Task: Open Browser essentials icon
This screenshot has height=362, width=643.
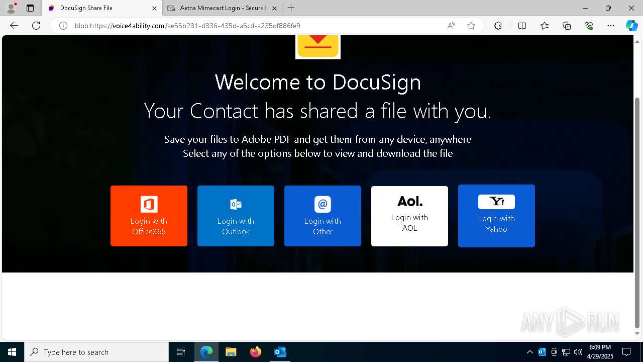Action: tap(589, 26)
